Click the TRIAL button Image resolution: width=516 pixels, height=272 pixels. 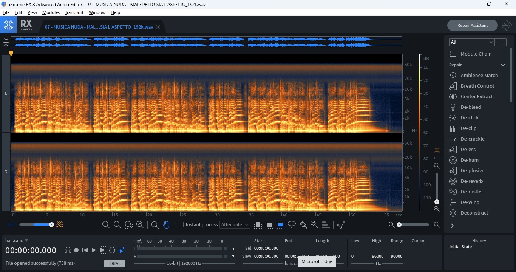tap(115, 264)
